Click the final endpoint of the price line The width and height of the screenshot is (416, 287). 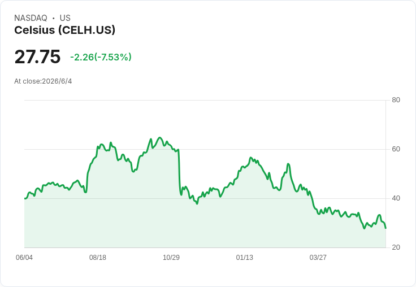[385, 228]
